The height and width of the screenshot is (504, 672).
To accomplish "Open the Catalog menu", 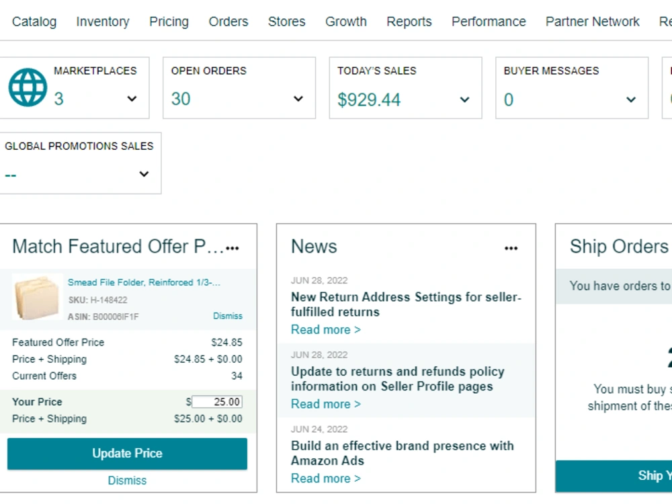I will click(34, 22).
